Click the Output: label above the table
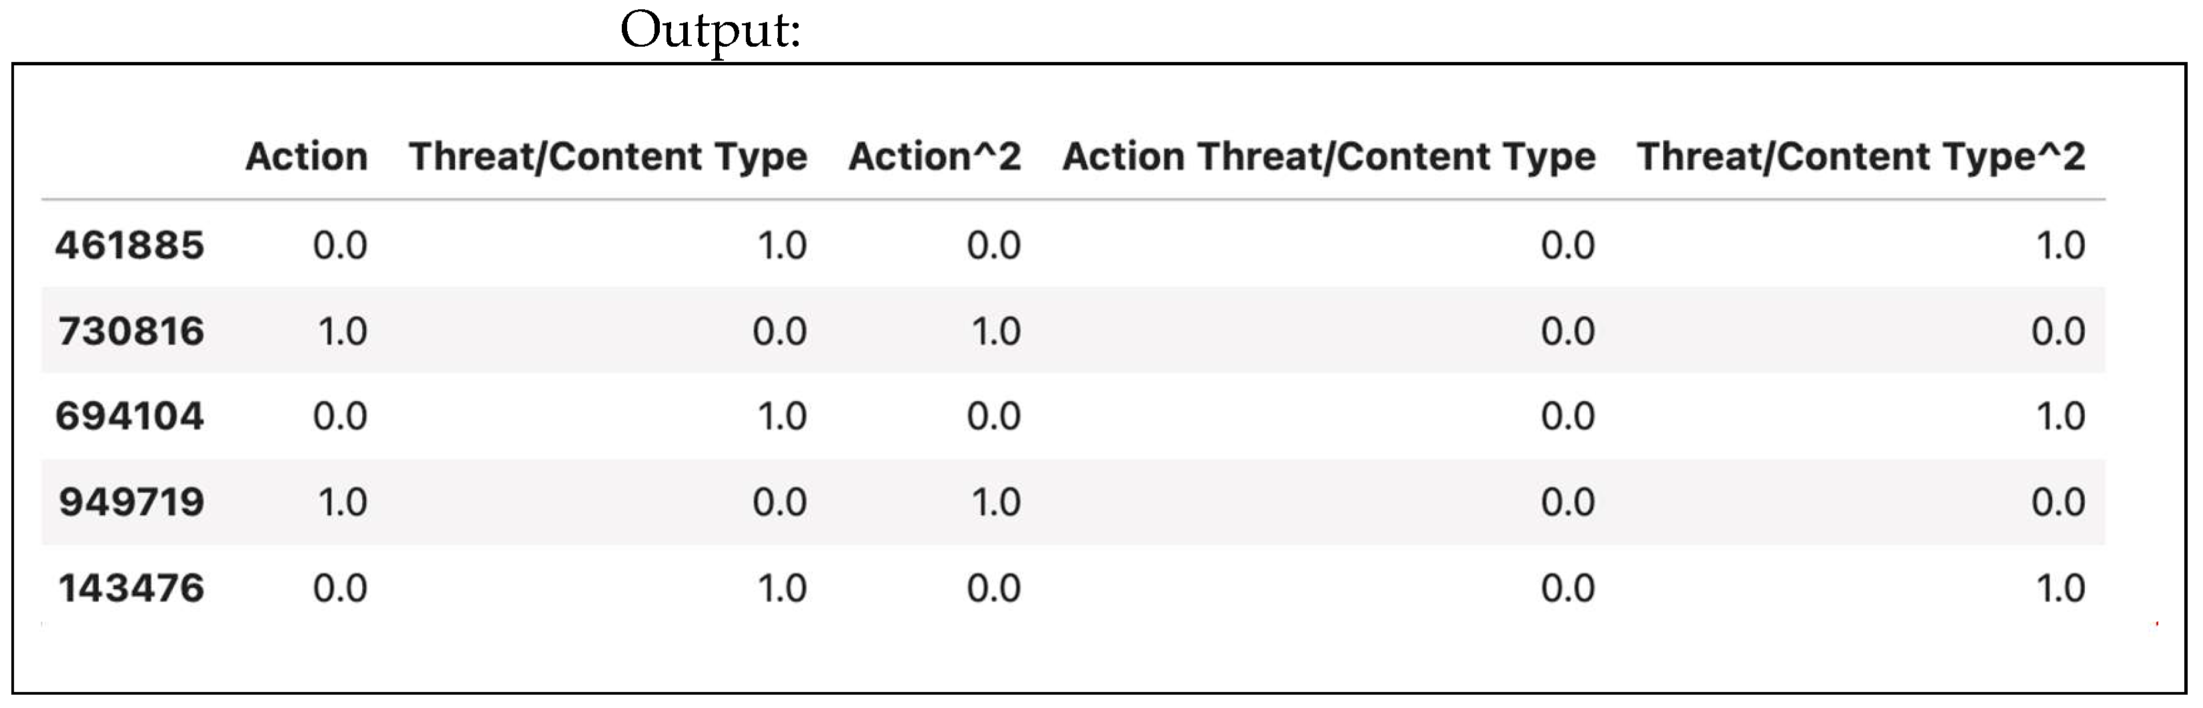This screenshot has height=708, width=2203. point(710,31)
